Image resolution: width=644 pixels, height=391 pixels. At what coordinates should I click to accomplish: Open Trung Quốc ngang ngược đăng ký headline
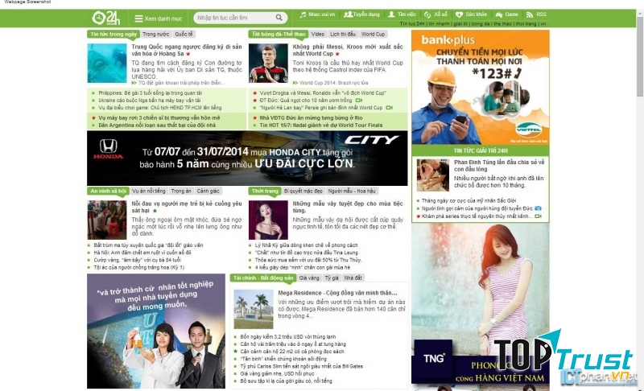[187, 50]
